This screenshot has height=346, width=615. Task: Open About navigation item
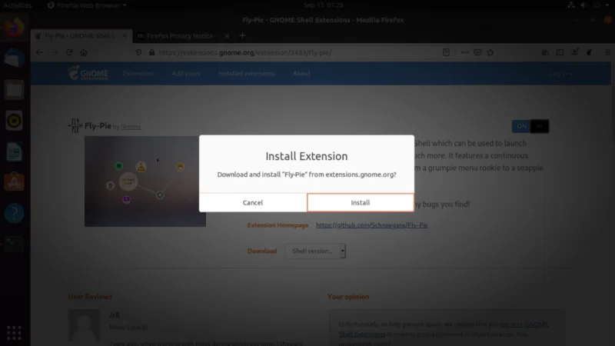[301, 73]
